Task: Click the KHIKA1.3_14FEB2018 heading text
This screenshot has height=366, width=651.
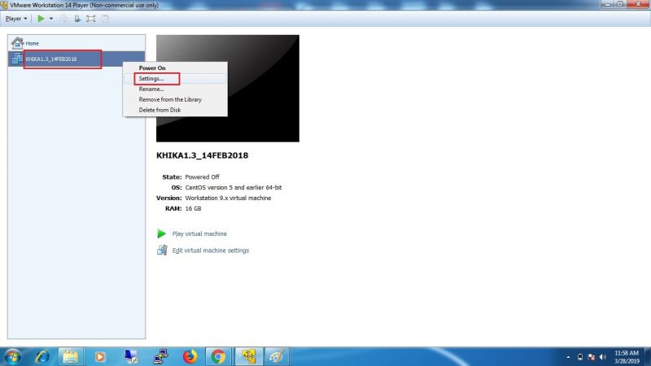Action: [x=202, y=155]
